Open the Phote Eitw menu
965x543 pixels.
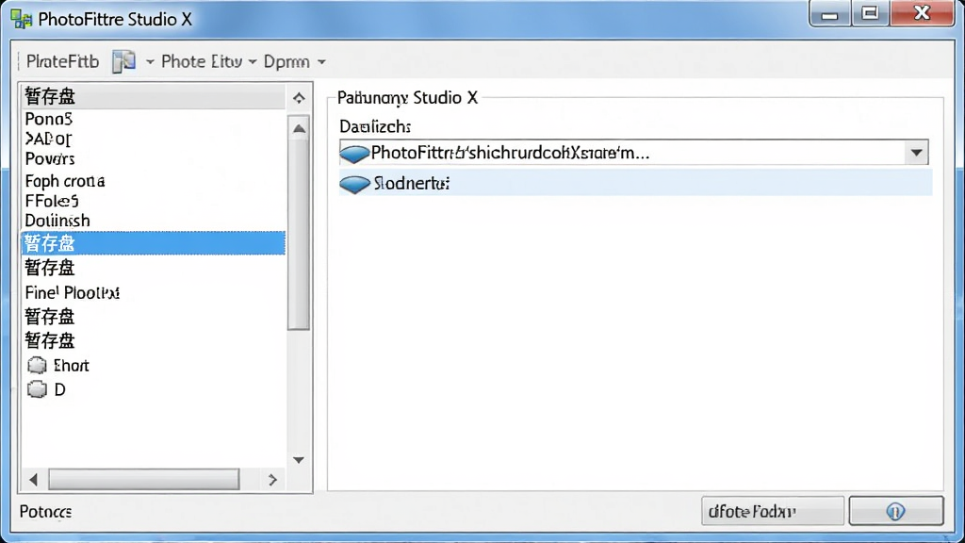202,61
